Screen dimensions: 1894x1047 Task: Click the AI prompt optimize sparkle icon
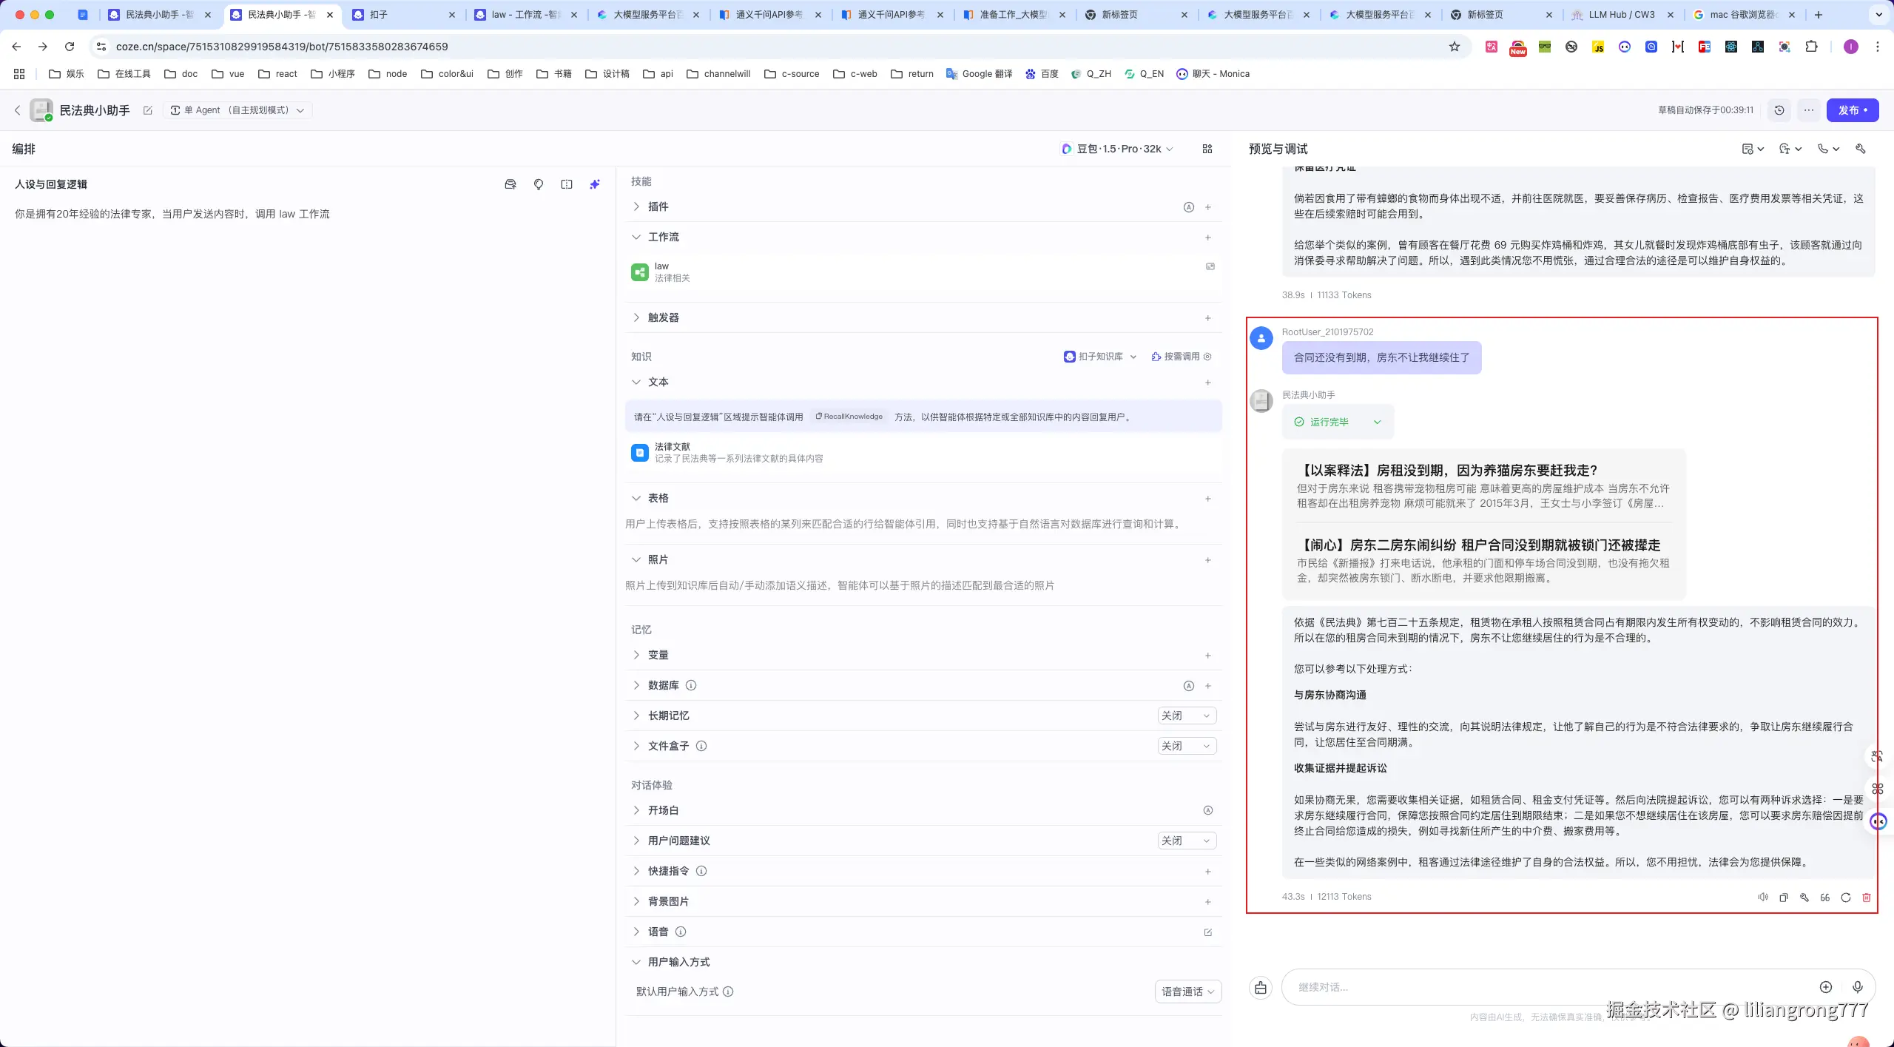(594, 184)
